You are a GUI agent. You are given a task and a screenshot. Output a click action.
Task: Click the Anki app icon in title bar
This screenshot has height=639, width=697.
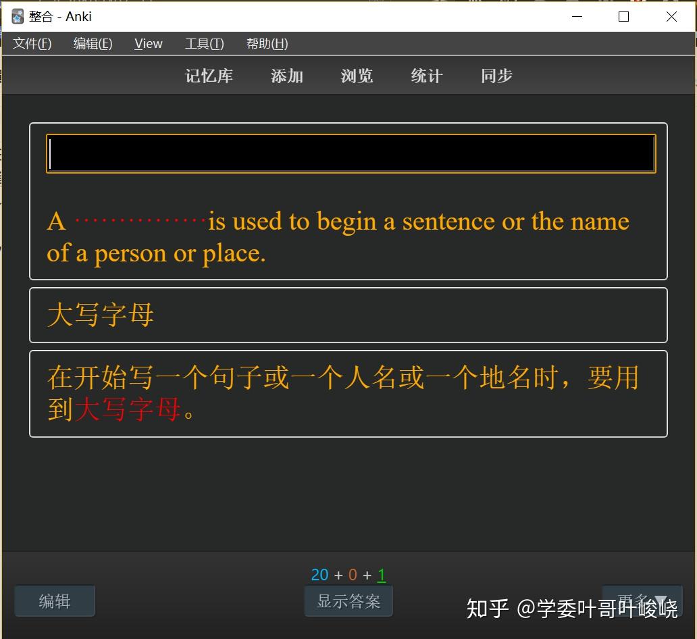coord(18,16)
